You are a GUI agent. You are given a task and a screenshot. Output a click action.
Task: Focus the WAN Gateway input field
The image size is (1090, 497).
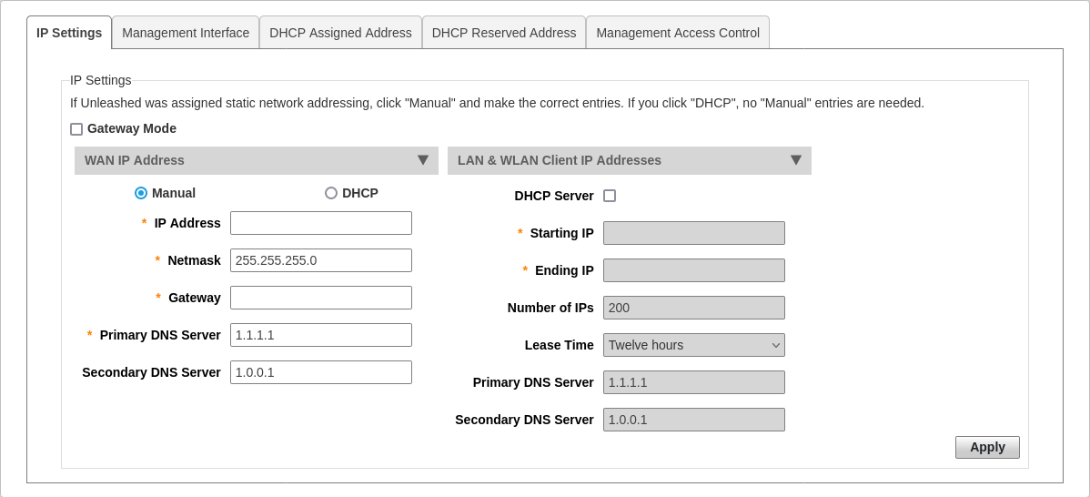[x=320, y=298]
